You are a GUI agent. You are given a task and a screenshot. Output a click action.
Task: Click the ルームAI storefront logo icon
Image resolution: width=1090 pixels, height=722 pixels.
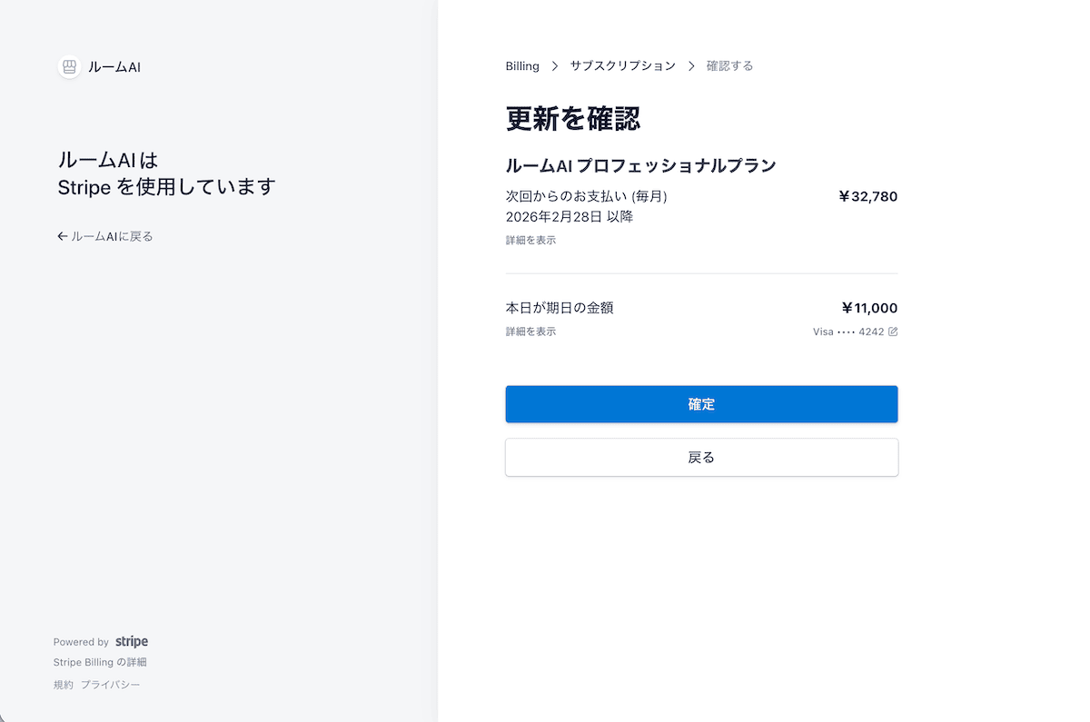(69, 67)
